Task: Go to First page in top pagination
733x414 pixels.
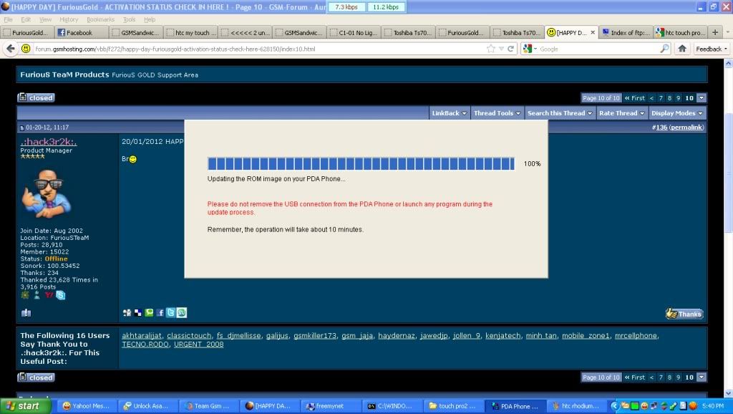Action: [634, 97]
